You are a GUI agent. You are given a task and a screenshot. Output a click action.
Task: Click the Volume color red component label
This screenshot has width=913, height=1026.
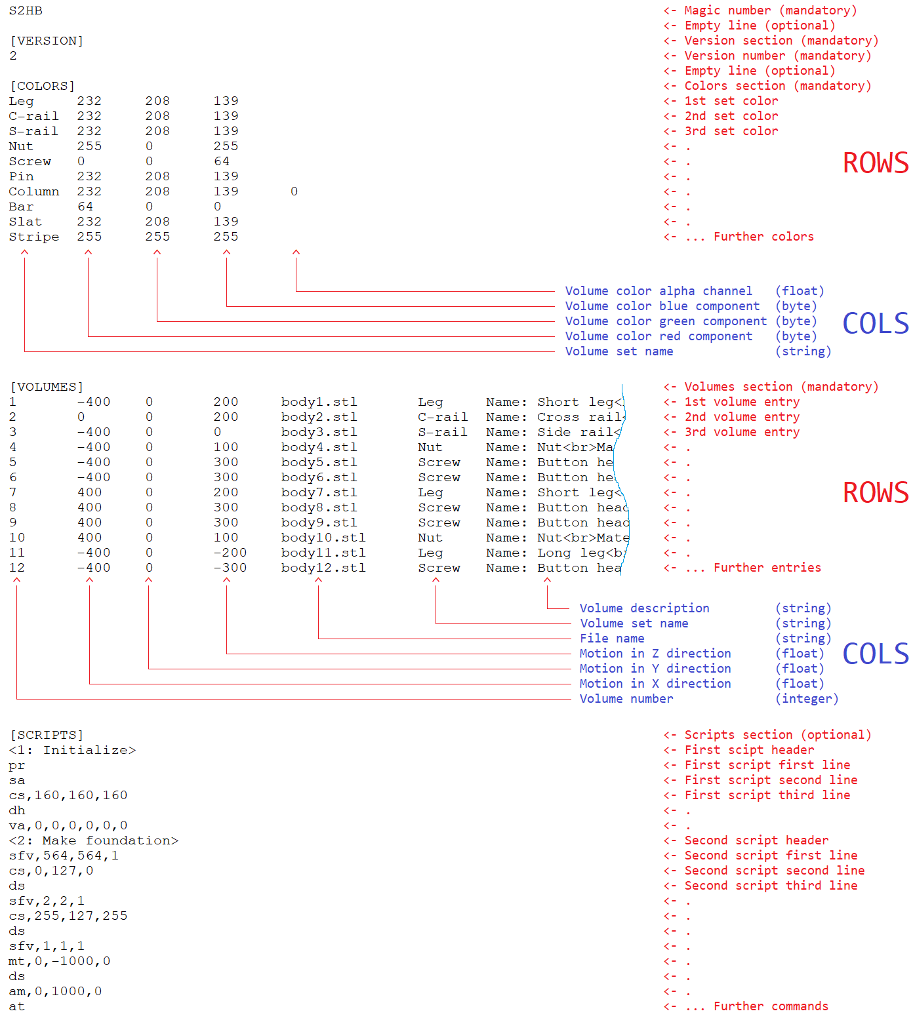tap(659, 336)
